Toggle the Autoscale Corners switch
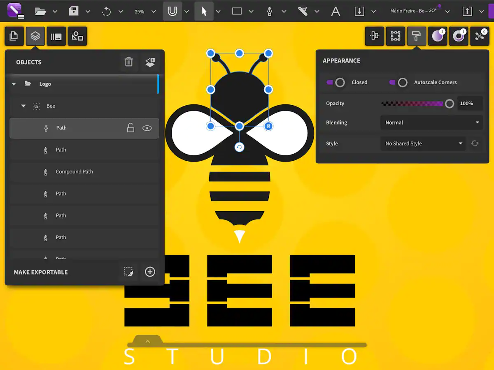The image size is (494, 370). (x=398, y=83)
